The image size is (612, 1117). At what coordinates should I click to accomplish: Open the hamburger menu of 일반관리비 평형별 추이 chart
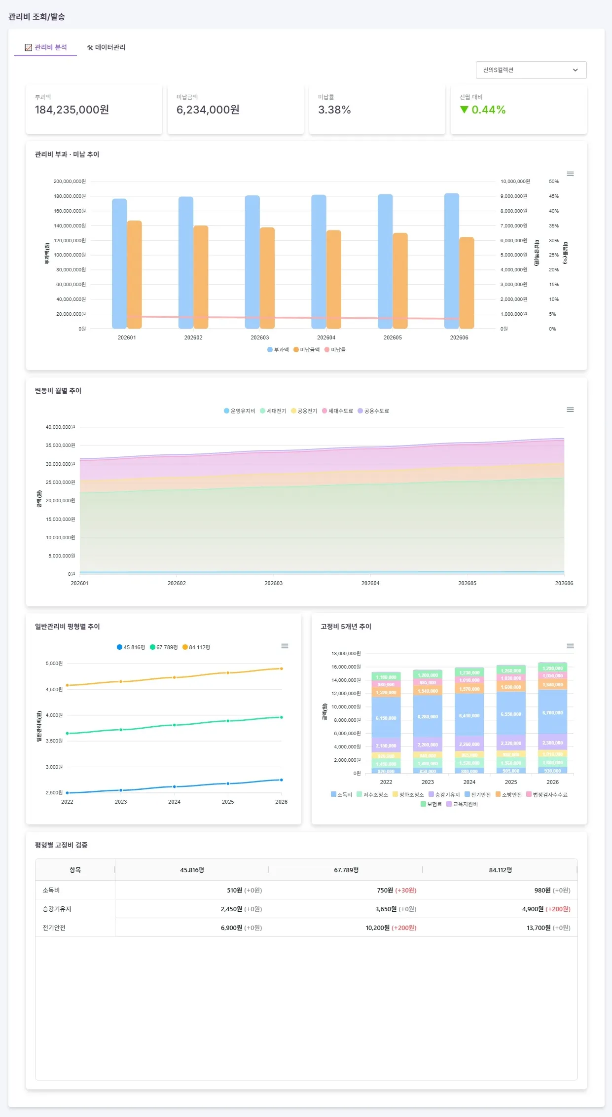click(285, 646)
